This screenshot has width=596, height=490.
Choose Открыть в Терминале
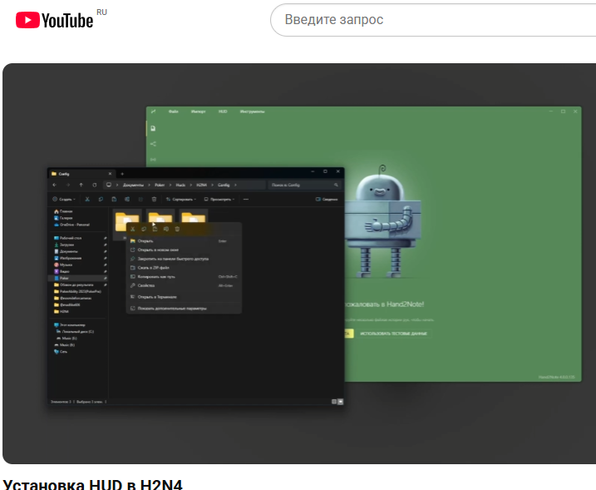[184, 297]
